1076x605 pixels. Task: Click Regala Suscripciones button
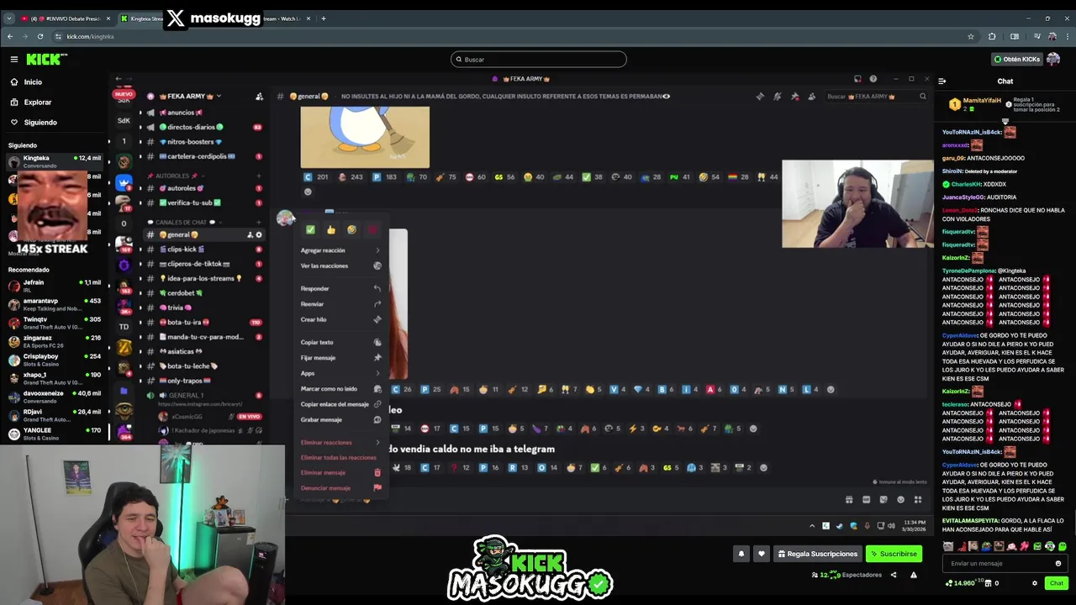(818, 554)
